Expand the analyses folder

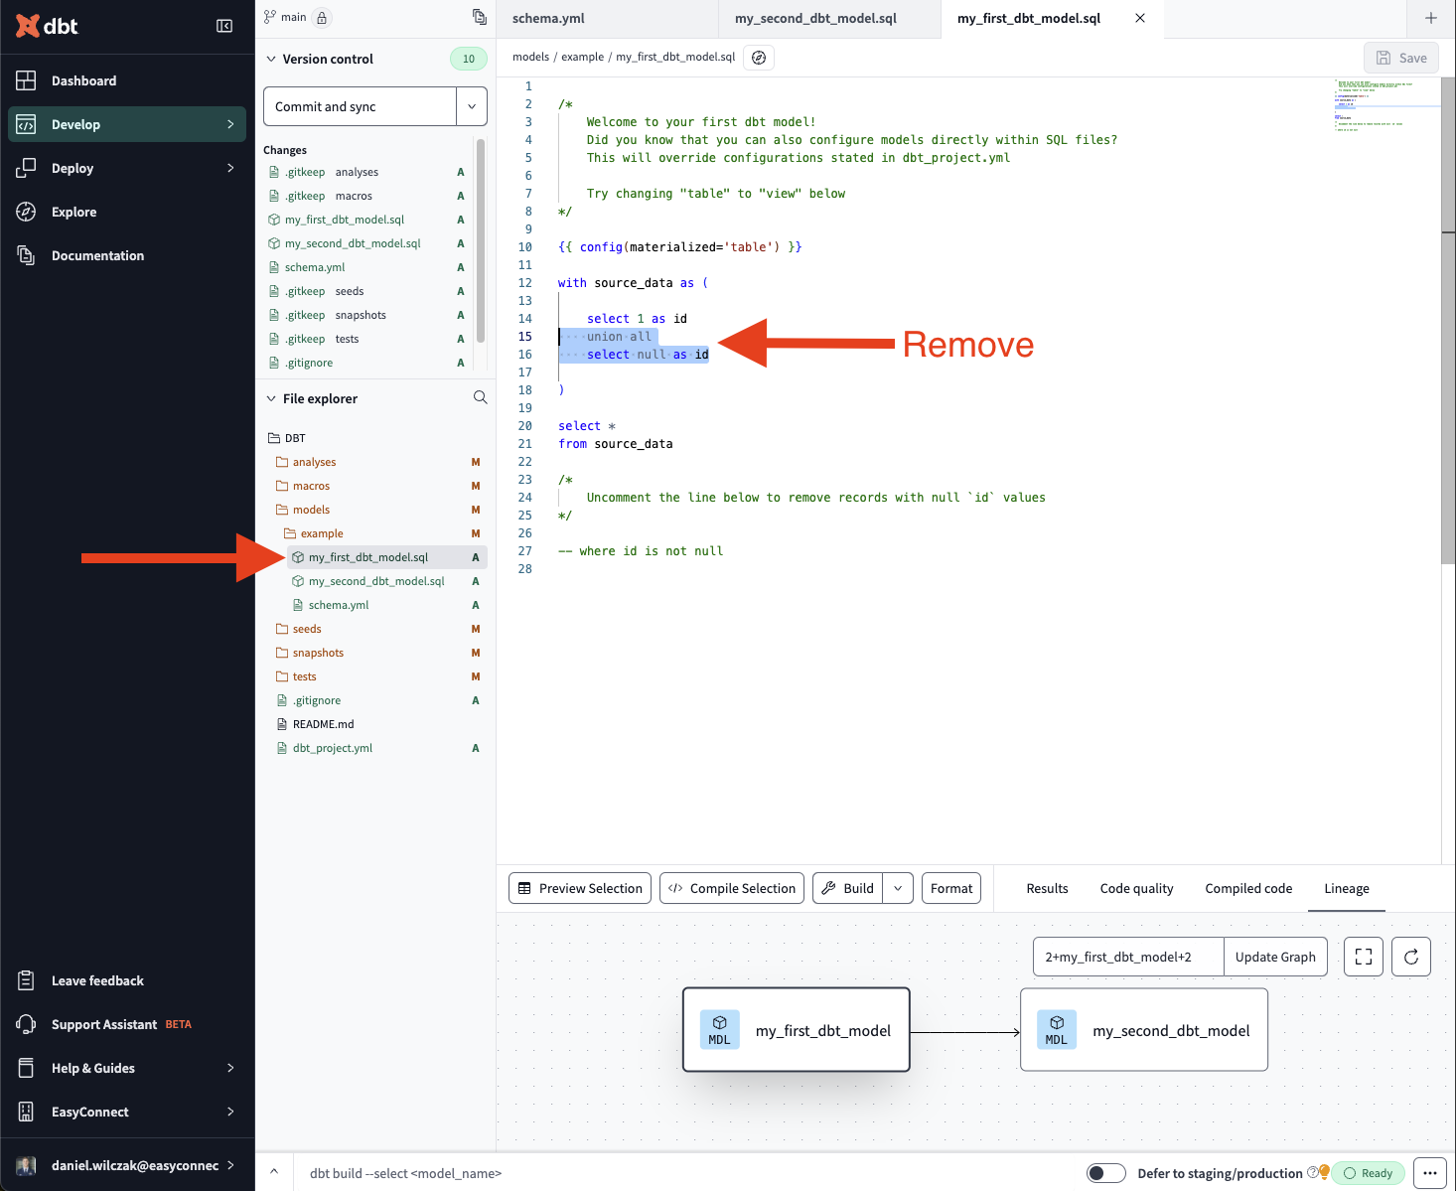pyautogui.click(x=306, y=462)
